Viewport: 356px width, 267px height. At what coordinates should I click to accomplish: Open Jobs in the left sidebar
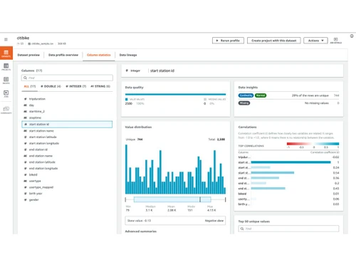6,94
